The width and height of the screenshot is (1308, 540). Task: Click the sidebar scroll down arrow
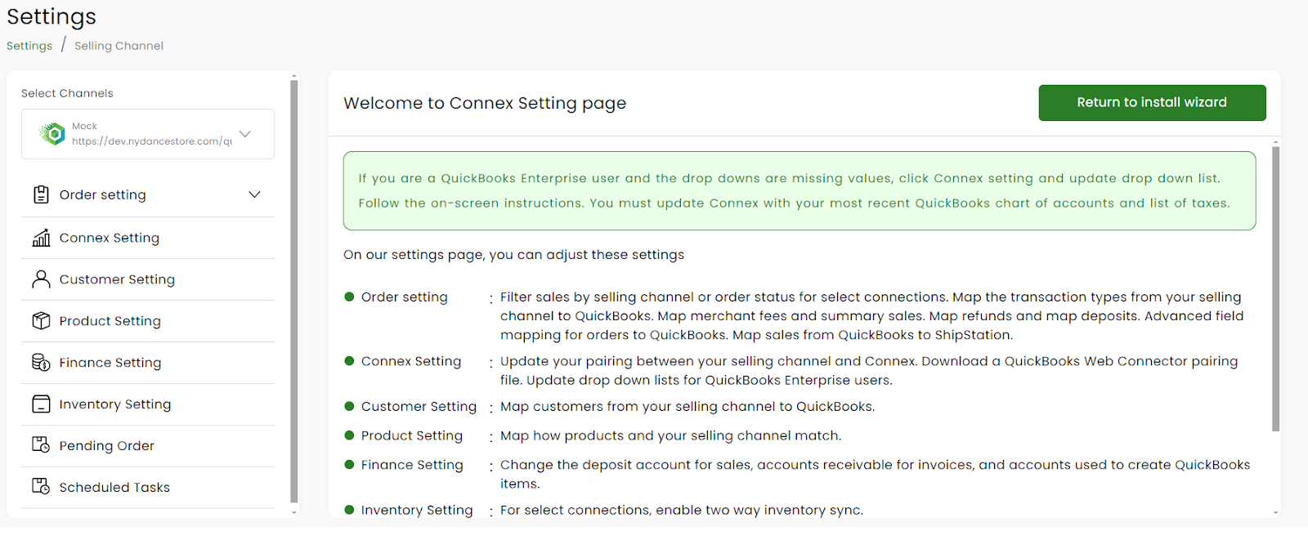294,512
